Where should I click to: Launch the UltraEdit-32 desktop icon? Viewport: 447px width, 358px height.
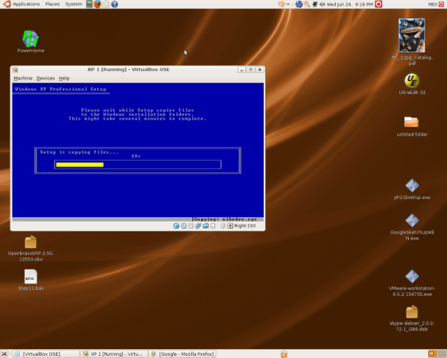[x=412, y=81]
